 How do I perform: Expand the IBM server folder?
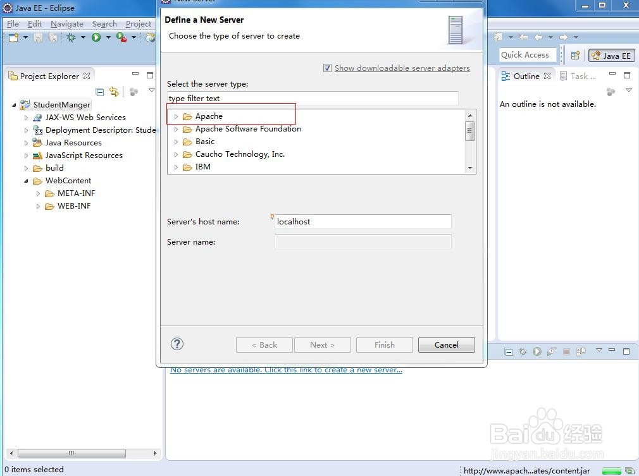[x=176, y=167]
